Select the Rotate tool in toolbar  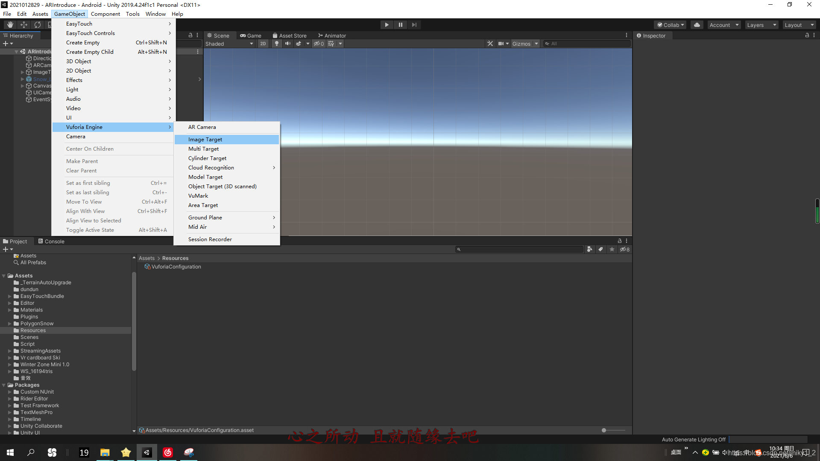[x=38, y=25]
